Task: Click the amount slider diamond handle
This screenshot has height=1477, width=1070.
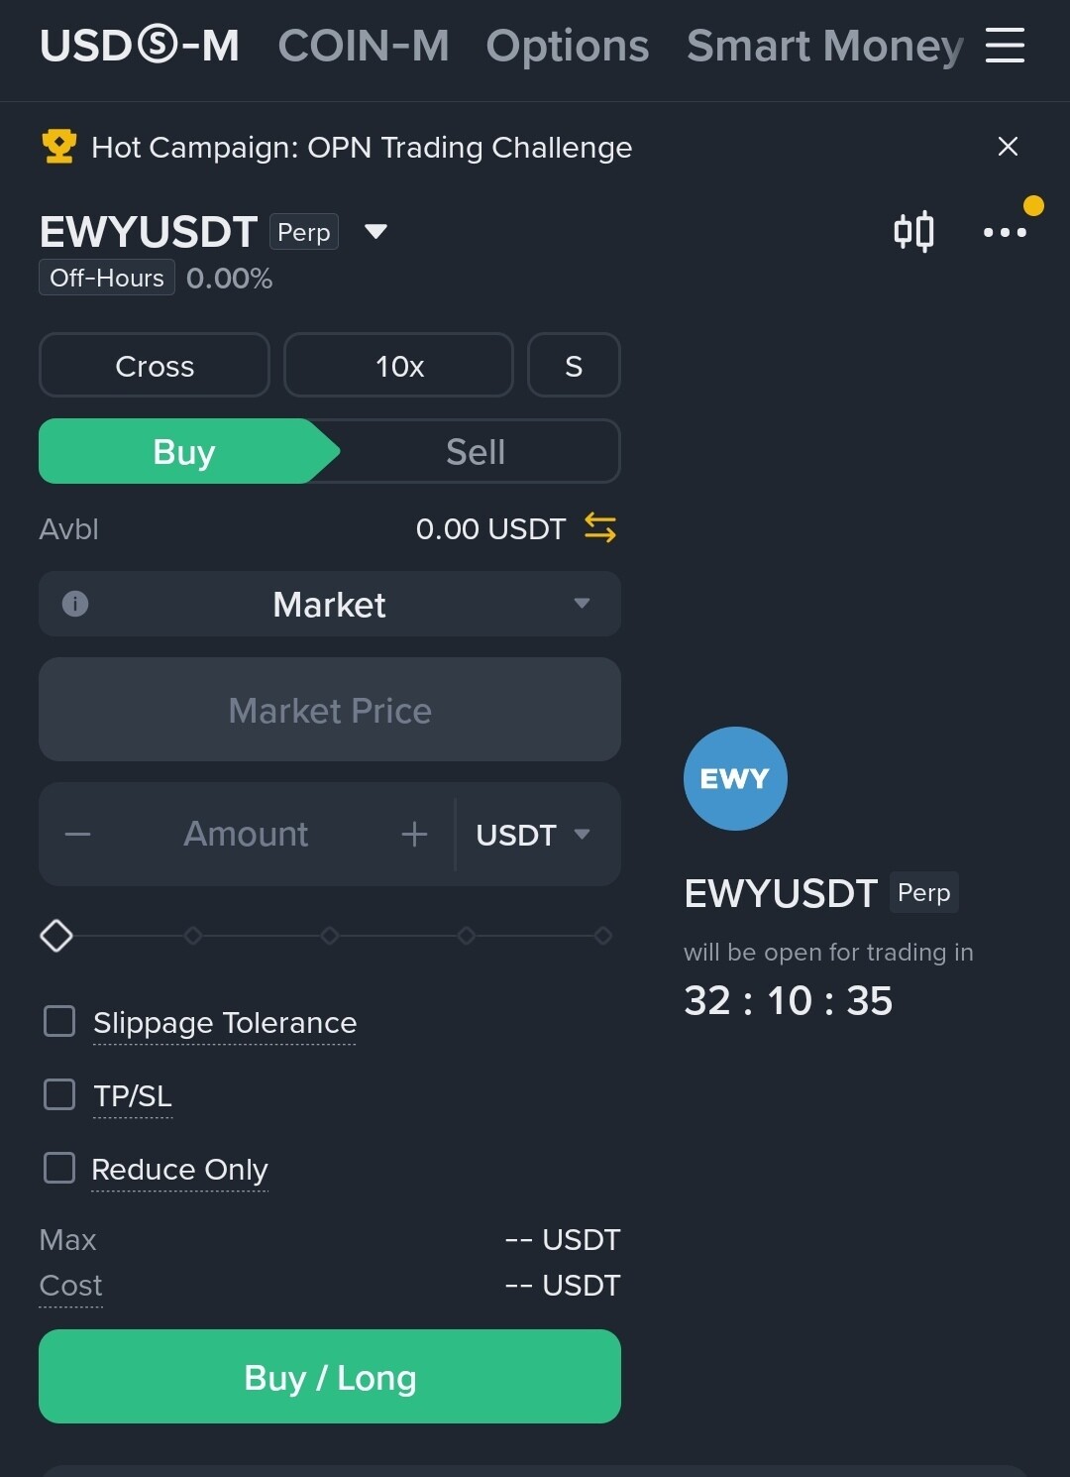Action: click(x=56, y=935)
